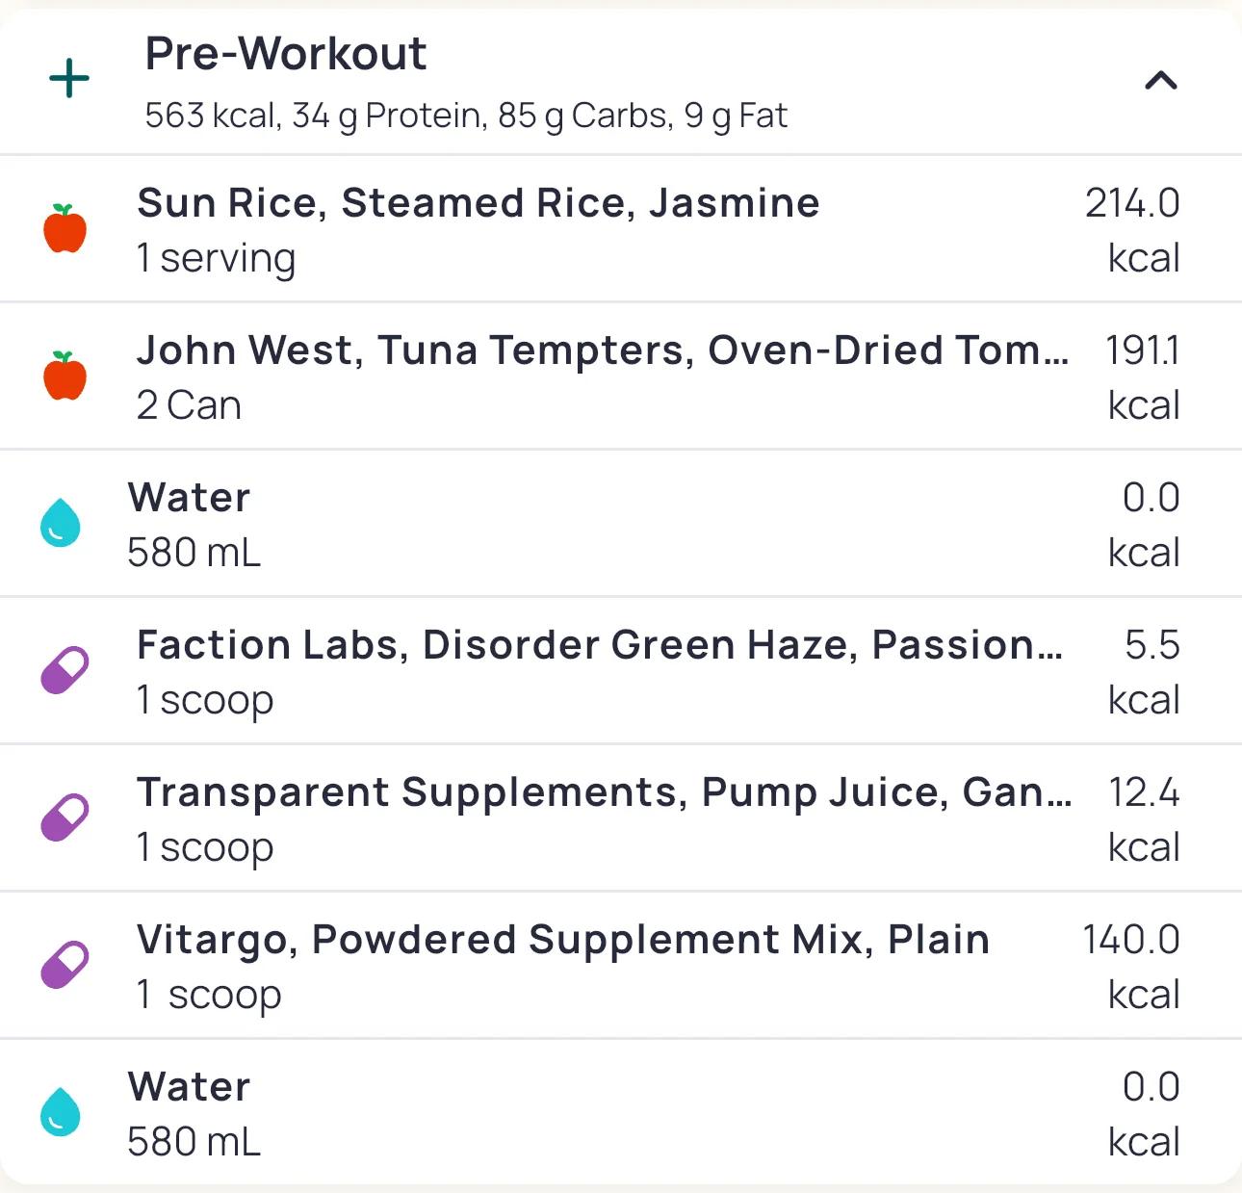Click the 214.0 kcal value
The image size is (1242, 1193).
click(1132, 204)
